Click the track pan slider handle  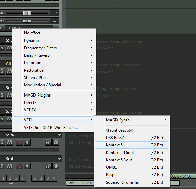[27, 21]
